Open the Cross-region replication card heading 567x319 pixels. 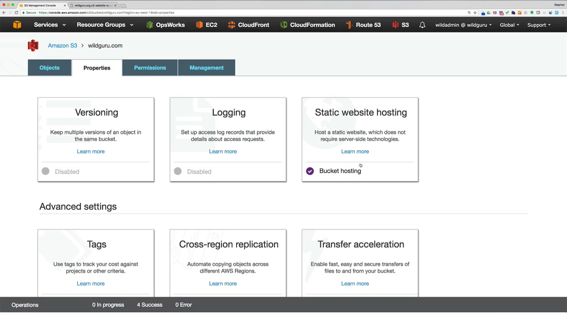(229, 245)
